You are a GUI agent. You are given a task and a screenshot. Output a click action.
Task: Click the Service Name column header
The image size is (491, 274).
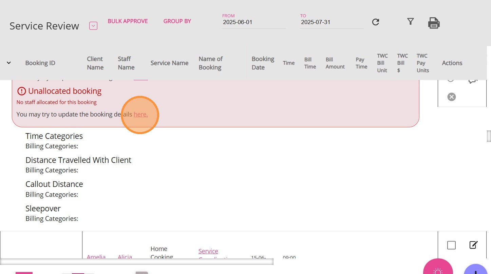coord(169,63)
